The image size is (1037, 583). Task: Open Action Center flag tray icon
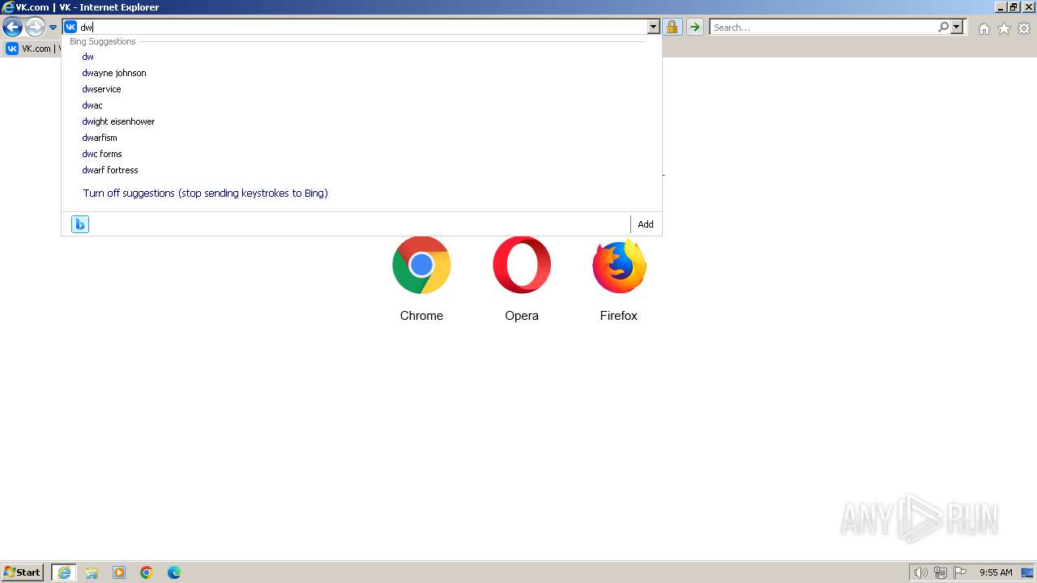pyautogui.click(x=960, y=572)
